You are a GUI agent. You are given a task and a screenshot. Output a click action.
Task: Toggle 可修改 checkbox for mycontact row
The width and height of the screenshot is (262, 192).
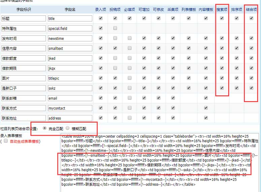click(159, 108)
